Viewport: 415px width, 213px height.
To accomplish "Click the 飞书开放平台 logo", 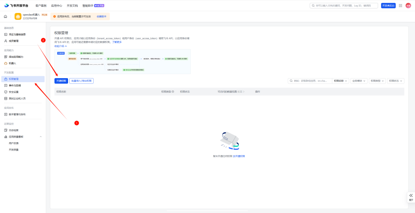I will coord(16,6).
